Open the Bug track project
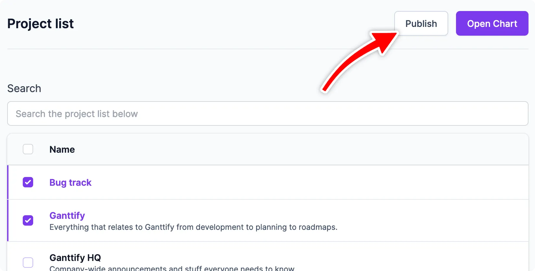The width and height of the screenshot is (535, 271). click(x=70, y=182)
